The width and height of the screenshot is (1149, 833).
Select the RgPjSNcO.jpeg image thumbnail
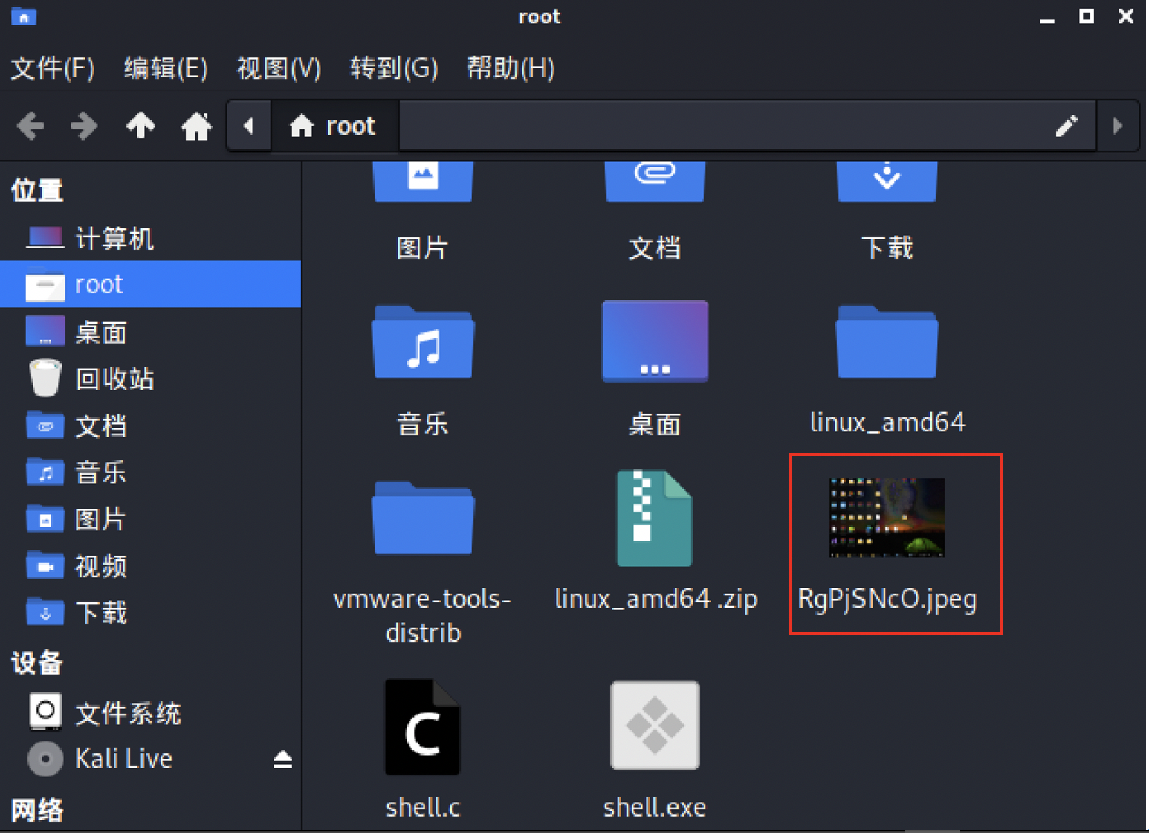(x=887, y=518)
